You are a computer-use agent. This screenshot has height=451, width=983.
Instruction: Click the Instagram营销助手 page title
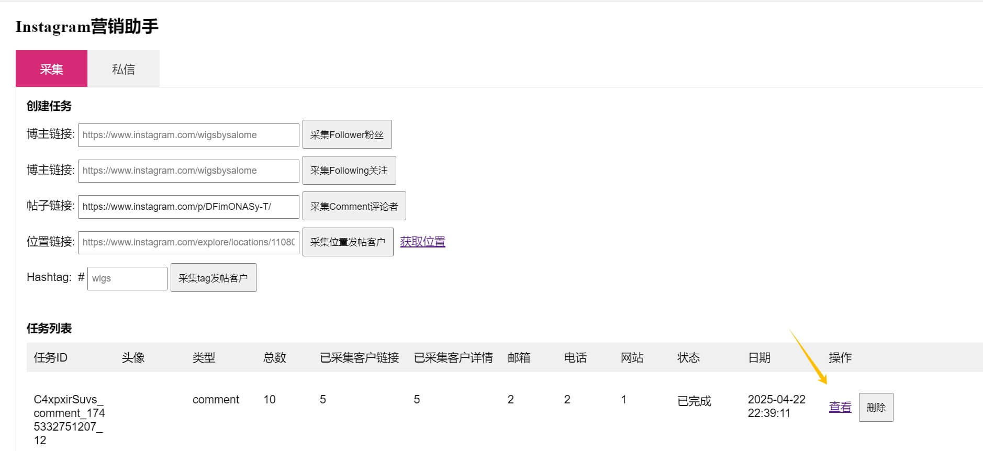pyautogui.click(x=87, y=26)
